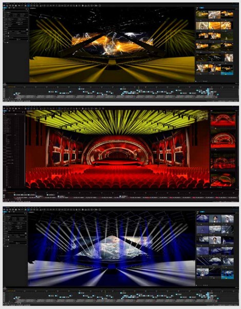Viewport: 241px width, 309px height.
Task: Toggle the bottom checkbox in the lightning window properties panel
Action: tap(8, 42)
